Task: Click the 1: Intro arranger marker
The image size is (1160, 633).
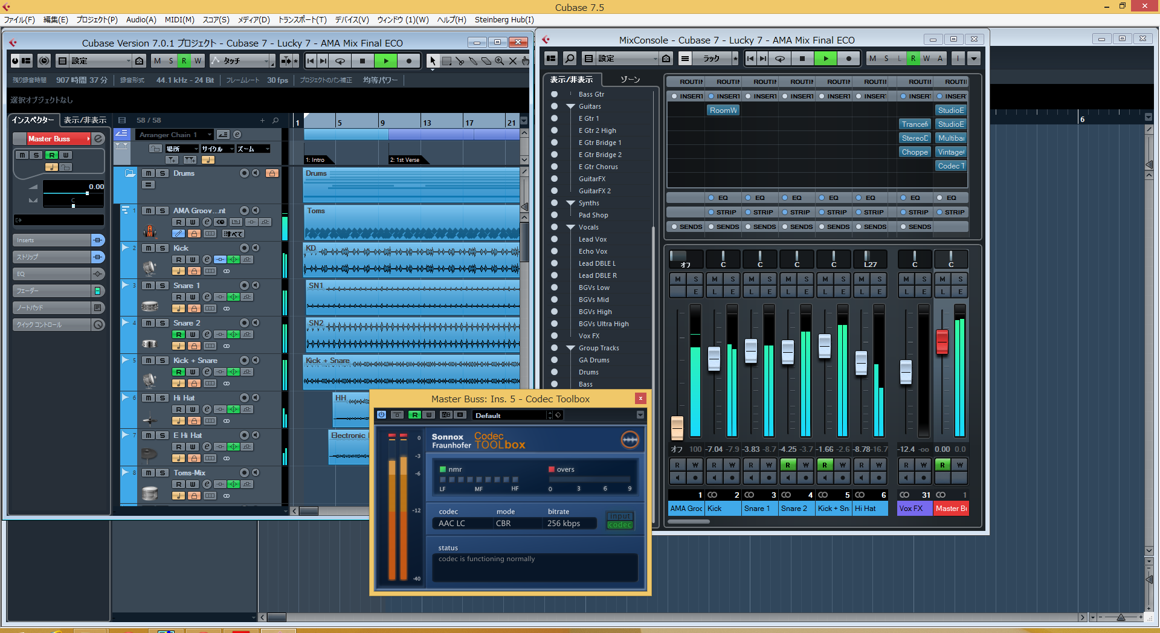Action: pos(318,160)
